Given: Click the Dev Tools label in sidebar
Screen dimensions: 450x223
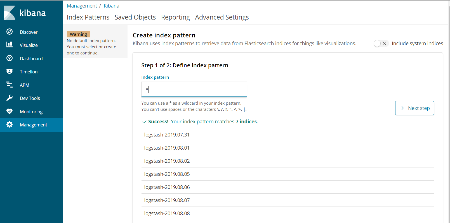Looking at the screenshot, I should pos(30,98).
